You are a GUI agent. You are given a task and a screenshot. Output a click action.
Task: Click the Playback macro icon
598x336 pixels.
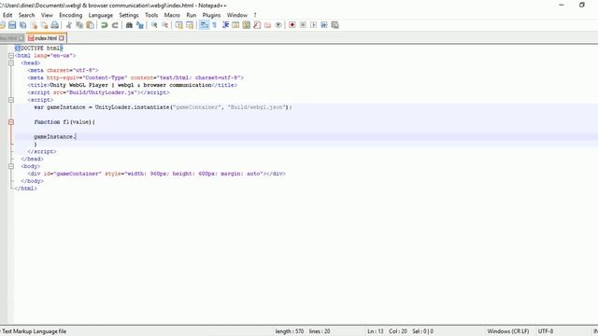point(314,25)
